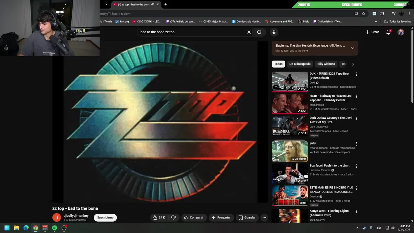Screen dimensions: 414x233
Task: Save the video with Guardar
Action: click(x=247, y=217)
